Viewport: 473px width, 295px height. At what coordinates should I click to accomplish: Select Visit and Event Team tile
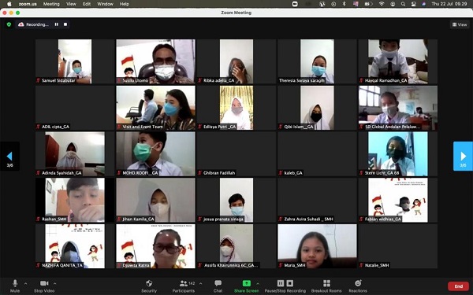pos(155,108)
